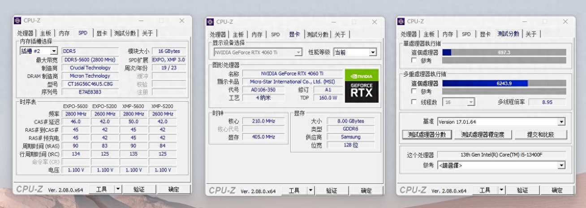Switch to 测试分数 tab in SPD window

pyautogui.click(x=125, y=33)
